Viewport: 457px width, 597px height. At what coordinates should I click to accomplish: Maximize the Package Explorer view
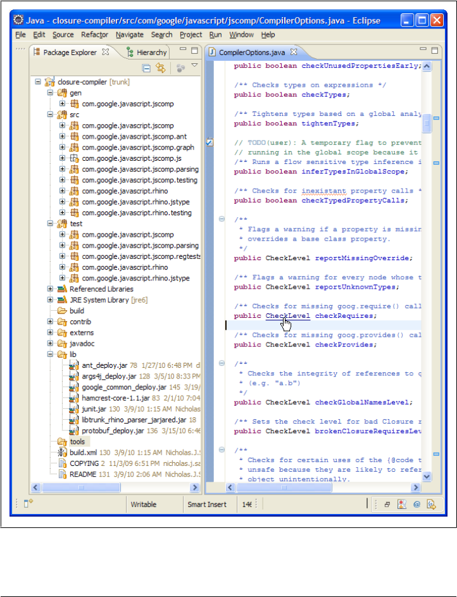click(194, 51)
